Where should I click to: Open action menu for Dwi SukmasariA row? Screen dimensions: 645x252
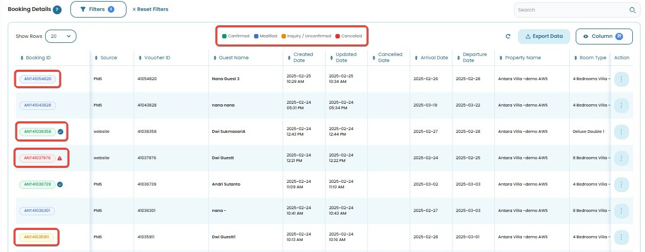pyautogui.click(x=621, y=132)
